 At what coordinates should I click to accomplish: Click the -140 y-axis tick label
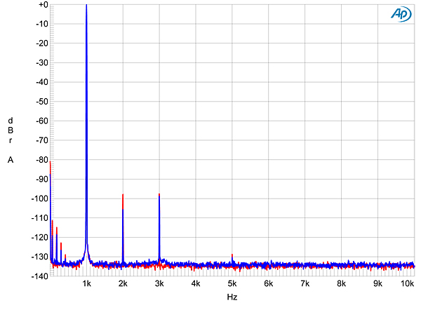pyautogui.click(x=40, y=276)
